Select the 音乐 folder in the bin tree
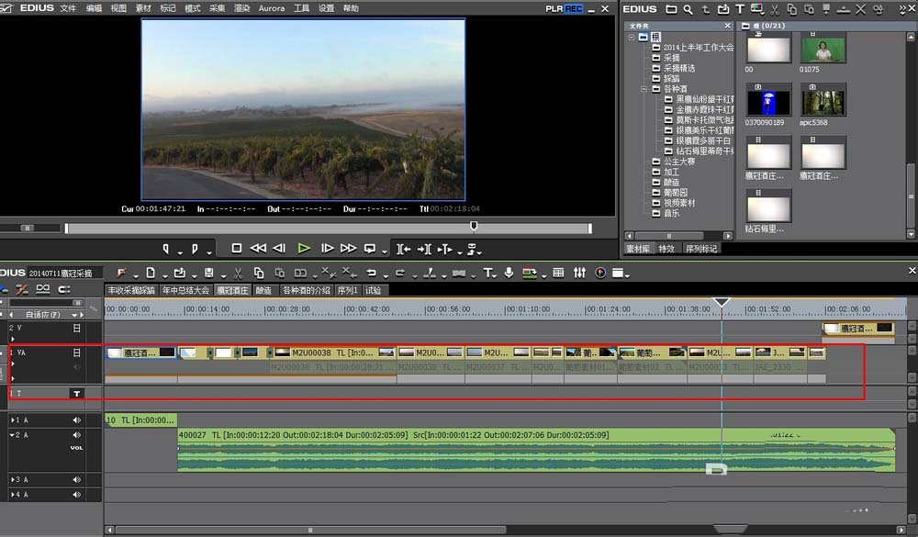Screen dimensions: 918x537 pos(672,213)
